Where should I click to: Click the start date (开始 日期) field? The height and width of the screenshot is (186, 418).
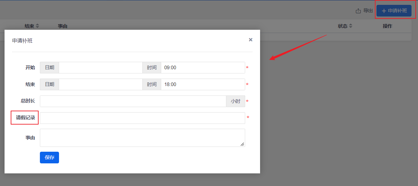tap(101, 68)
